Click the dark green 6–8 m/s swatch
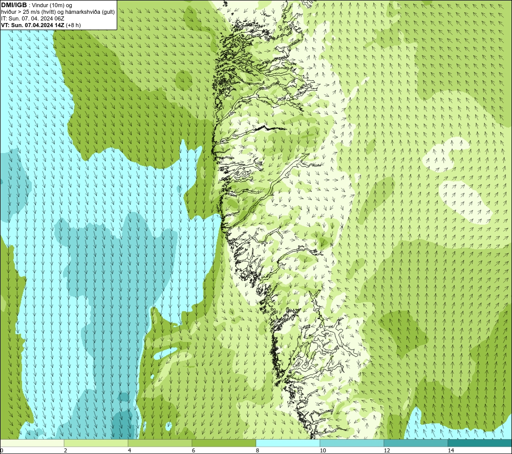 [x=224, y=443]
